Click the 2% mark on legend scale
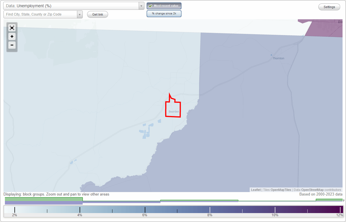Image resolution: width=346 pixels, height=222 pixels. (14, 215)
